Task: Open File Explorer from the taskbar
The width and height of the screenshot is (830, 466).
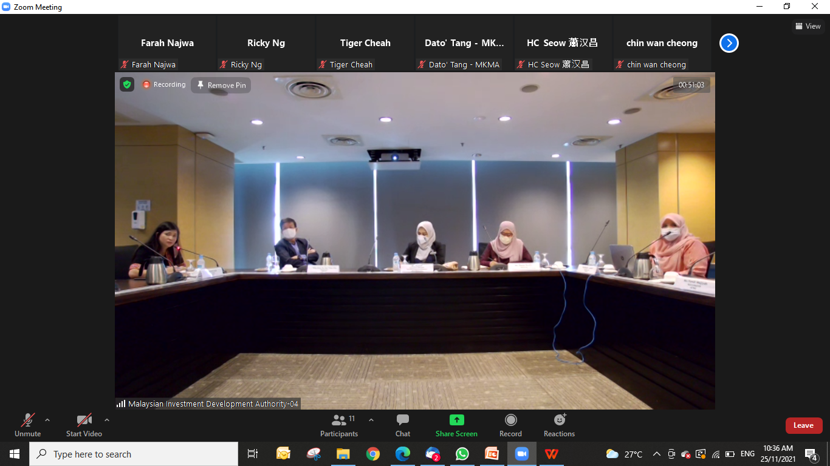Action: pyautogui.click(x=343, y=454)
